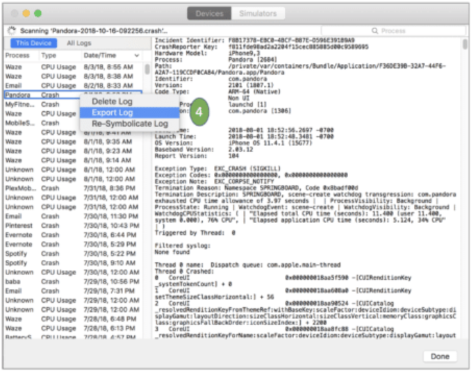Open the Devices tab
471x371 pixels.
(210, 13)
